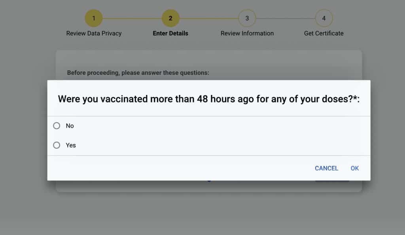Viewport: 405px width, 235px height.
Task: Click the connector line between steps 2 and 3
Action: click(x=209, y=18)
